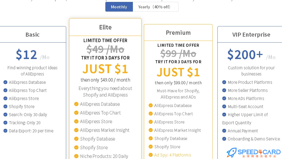Image resolution: width=282 pixels, height=159 pixels.
Task: Click orange checkmark beside Niche Products: 20 Daily
Action: (x=76, y=156)
